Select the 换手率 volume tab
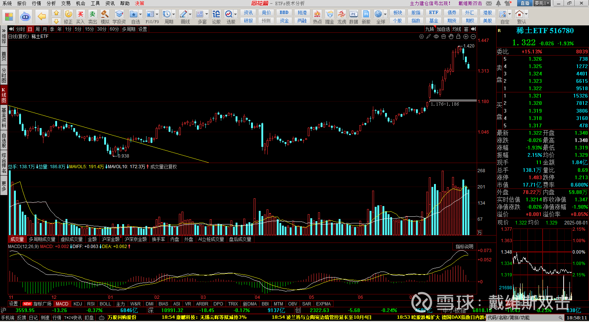The width and height of the screenshot is (589, 322). click(x=158, y=239)
